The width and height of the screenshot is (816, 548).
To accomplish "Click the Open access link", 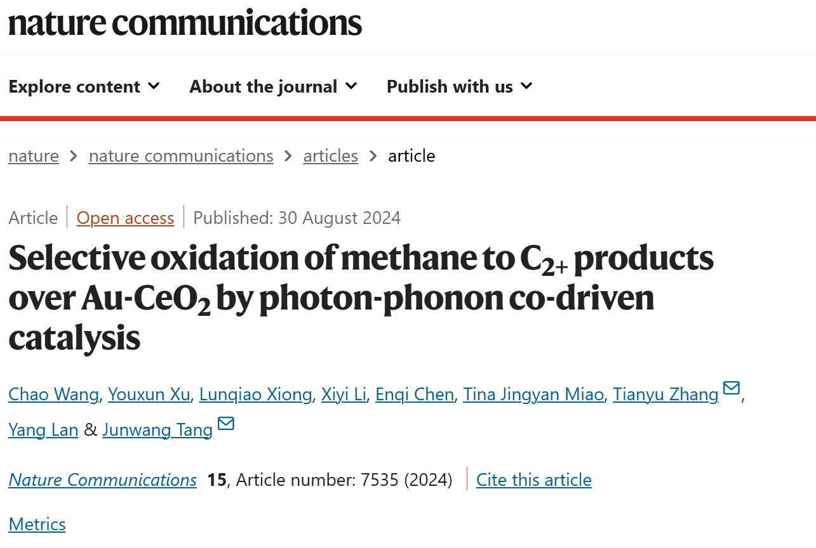I will [125, 218].
